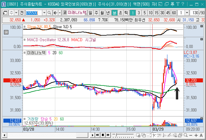Click the Slow %K 80,5 indicator label
The width and height of the screenshot is (206, 140).
39,27
